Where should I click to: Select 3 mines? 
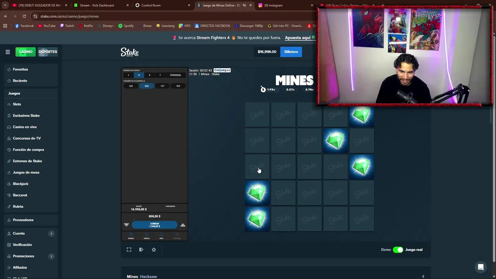[x=139, y=75]
